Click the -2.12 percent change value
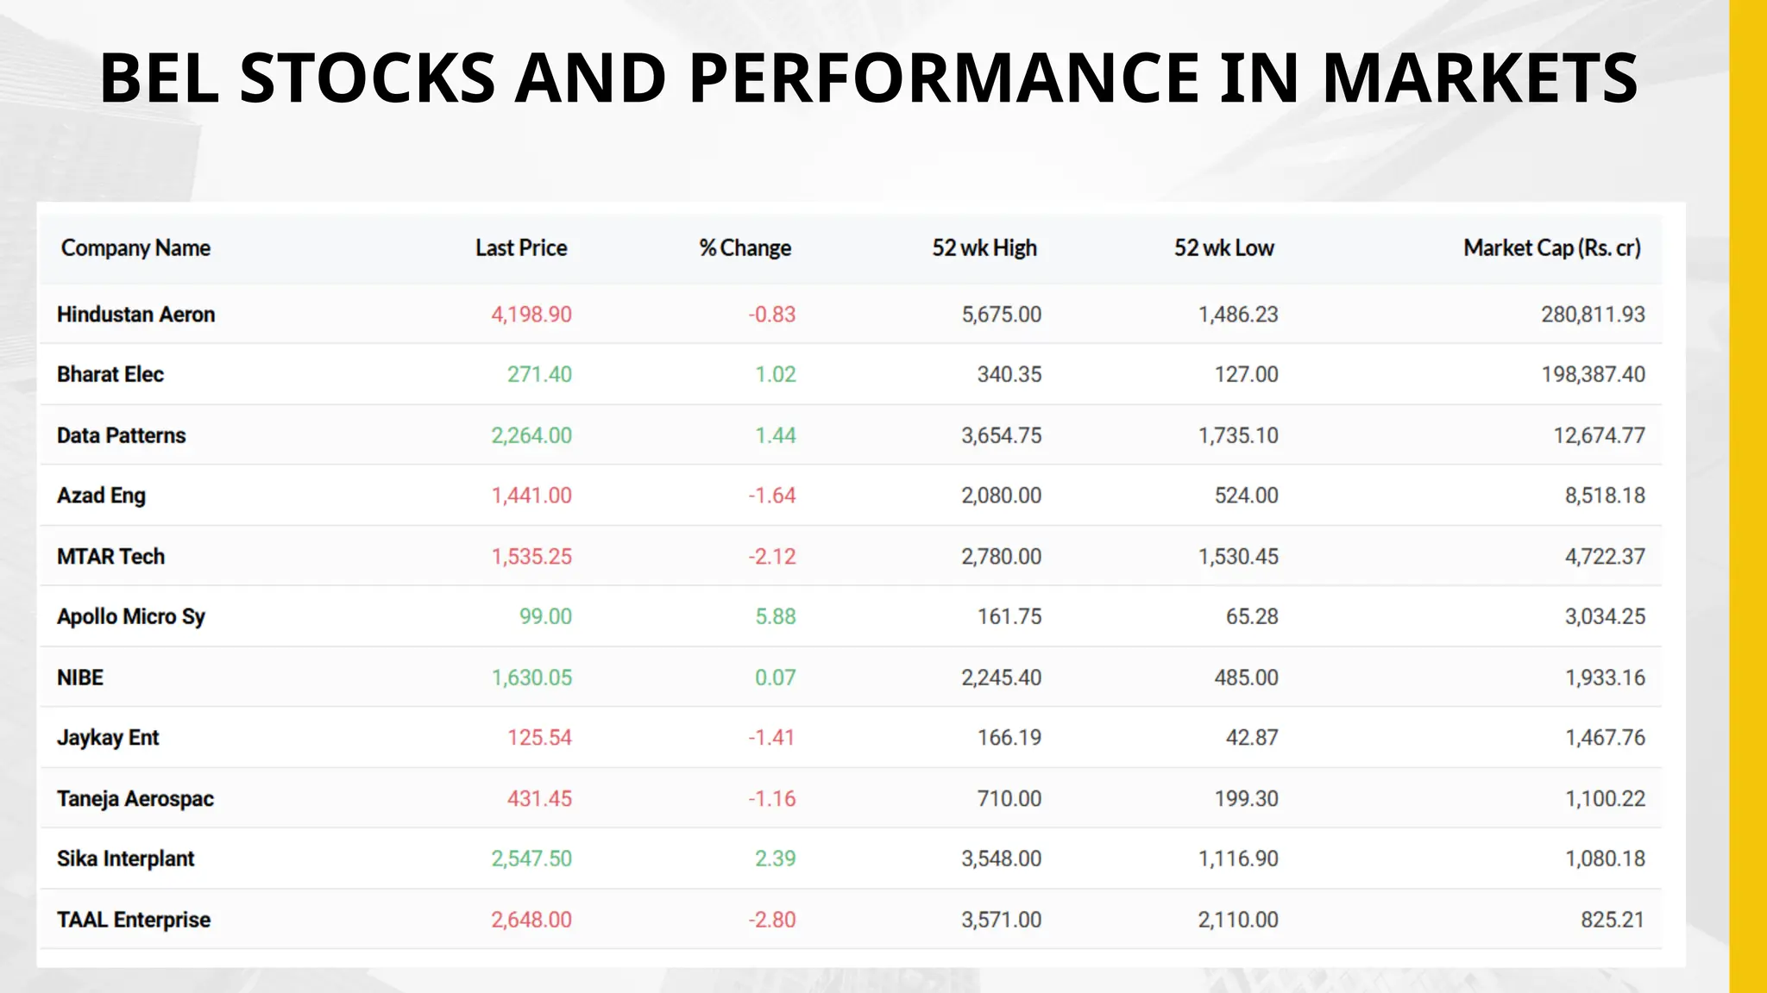 coord(772,557)
